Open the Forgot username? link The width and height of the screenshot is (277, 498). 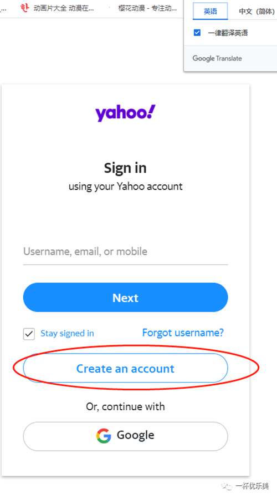coord(183,333)
